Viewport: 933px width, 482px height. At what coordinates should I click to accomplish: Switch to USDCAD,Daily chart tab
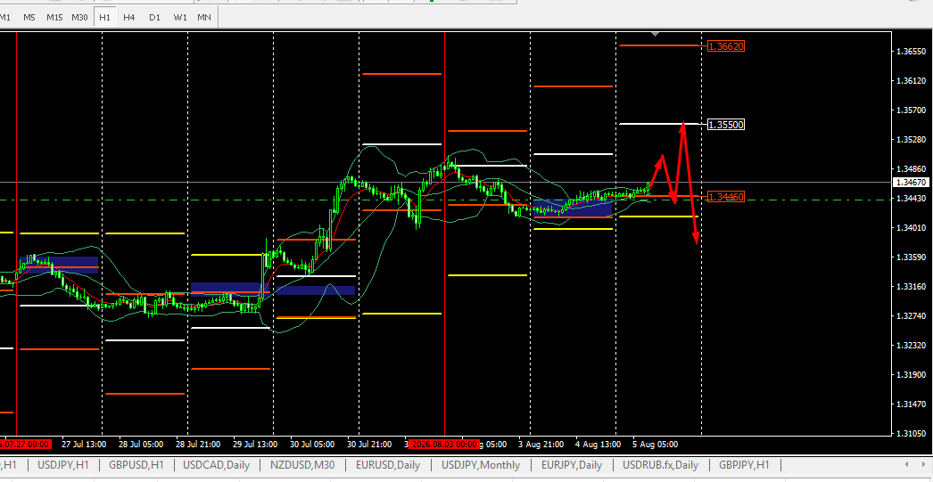[216, 465]
